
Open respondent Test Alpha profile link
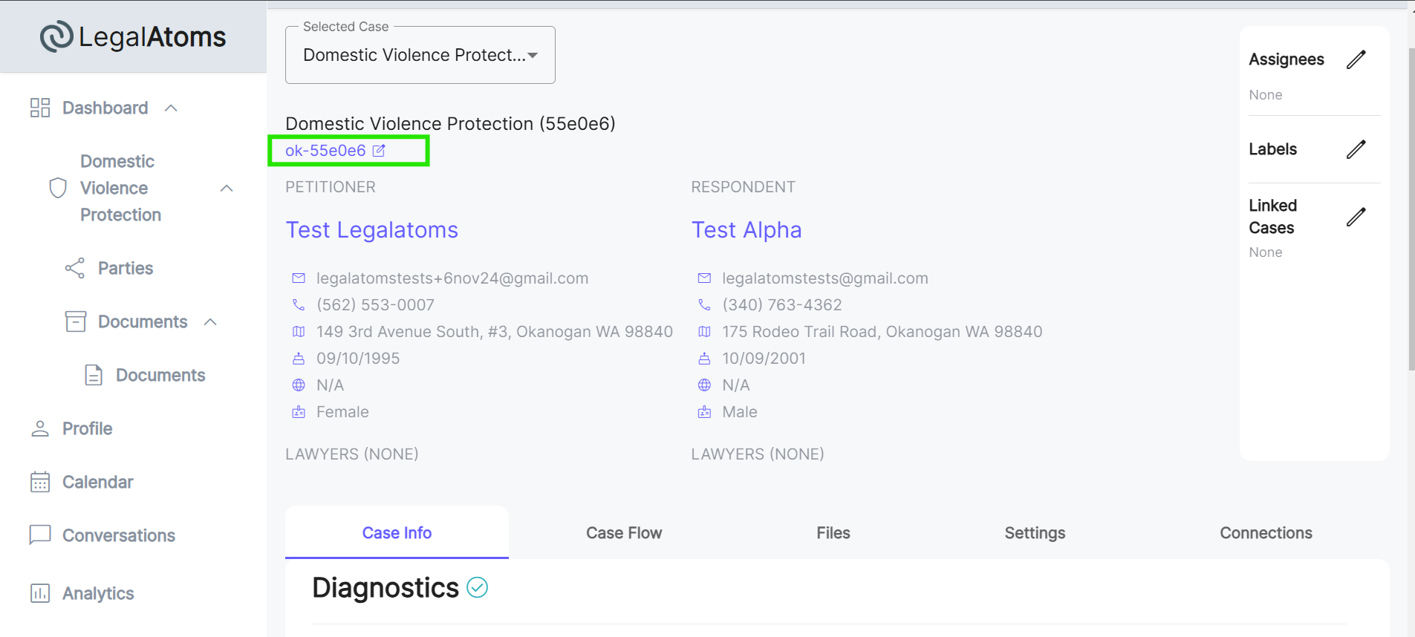tap(746, 230)
